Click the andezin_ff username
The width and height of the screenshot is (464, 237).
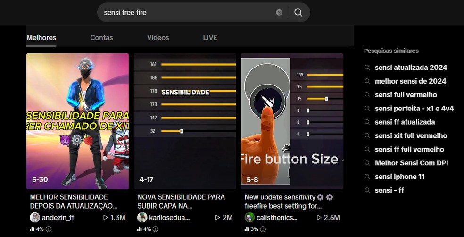(x=58, y=218)
